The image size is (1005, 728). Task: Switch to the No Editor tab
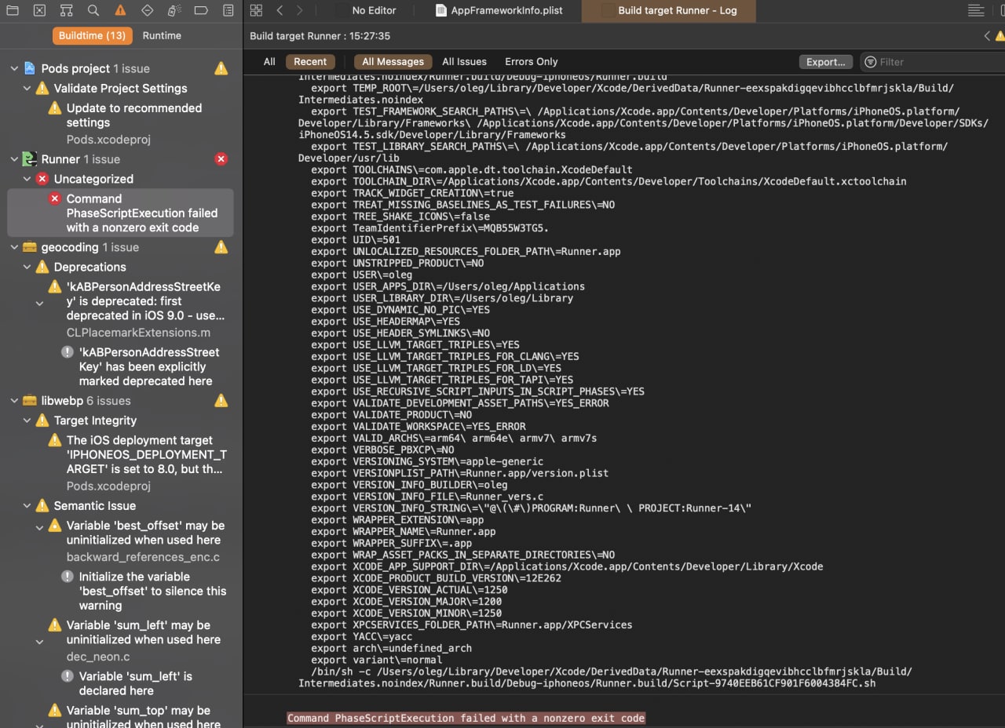tap(374, 10)
